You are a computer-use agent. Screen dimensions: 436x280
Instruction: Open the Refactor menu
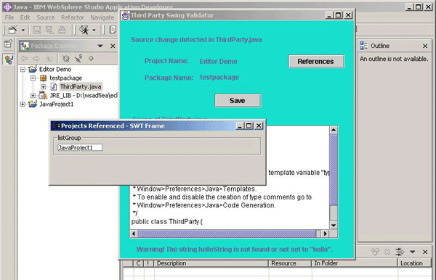[72, 17]
